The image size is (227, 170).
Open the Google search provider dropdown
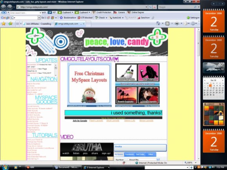point(198,7)
